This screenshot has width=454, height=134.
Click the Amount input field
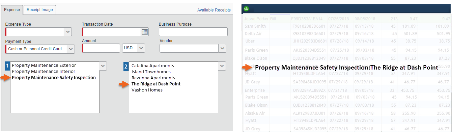(x=101, y=48)
